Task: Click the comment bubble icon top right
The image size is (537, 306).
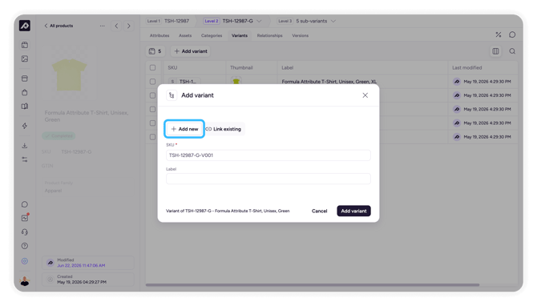Action: tap(512, 34)
